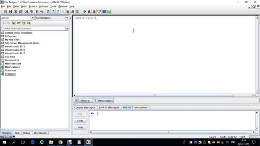Open the Window menu
Screen dimensions: 260x146
point(63,6)
